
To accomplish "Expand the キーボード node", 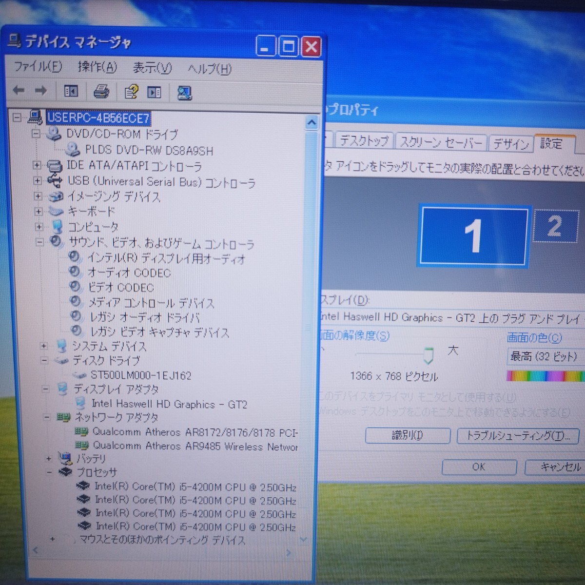I will 39,212.
